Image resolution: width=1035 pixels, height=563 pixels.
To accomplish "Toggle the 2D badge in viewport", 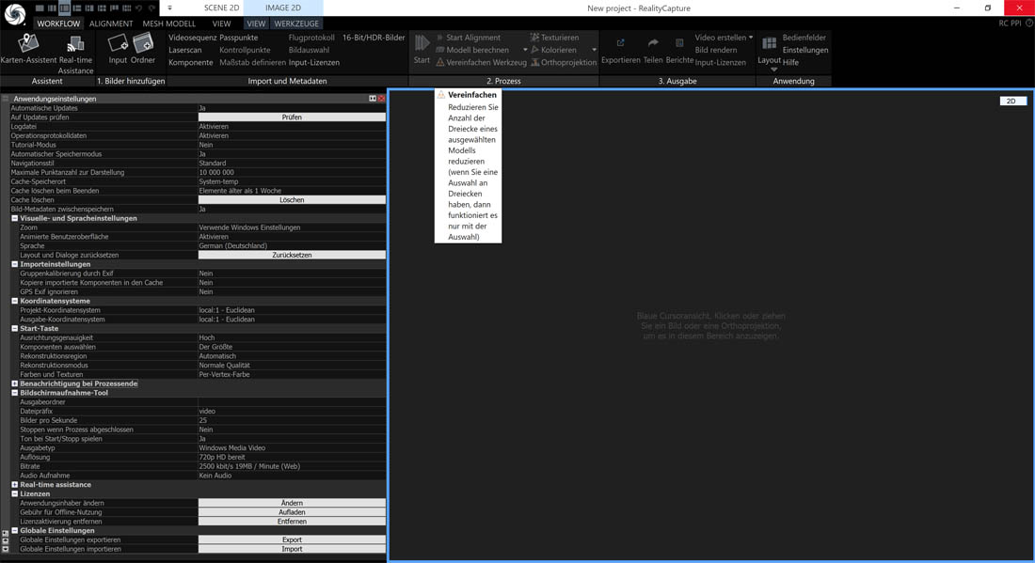I will point(1011,101).
